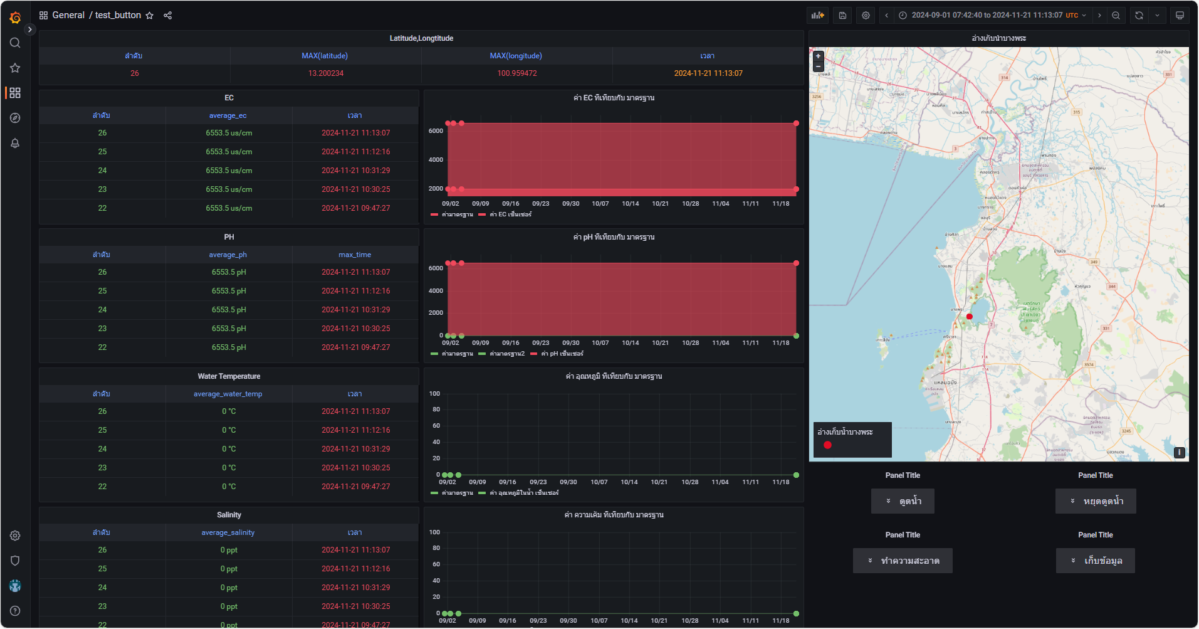
Task: Open dashboard settings gear in top toolbar
Action: (866, 16)
